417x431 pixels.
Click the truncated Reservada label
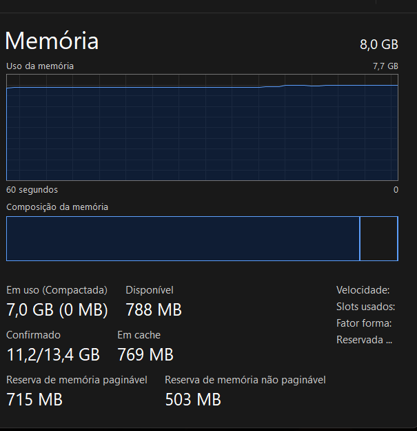point(364,340)
